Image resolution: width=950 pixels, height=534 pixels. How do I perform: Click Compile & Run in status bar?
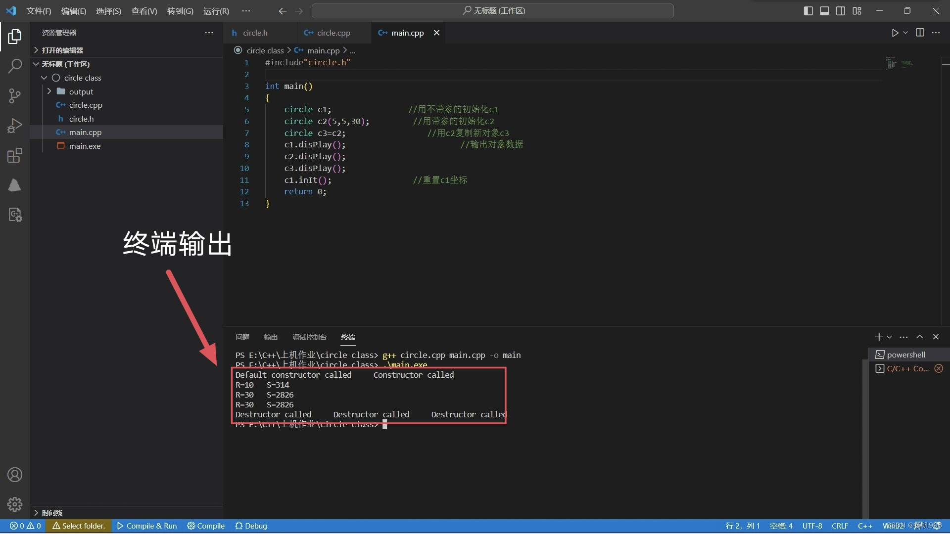pyautogui.click(x=147, y=526)
